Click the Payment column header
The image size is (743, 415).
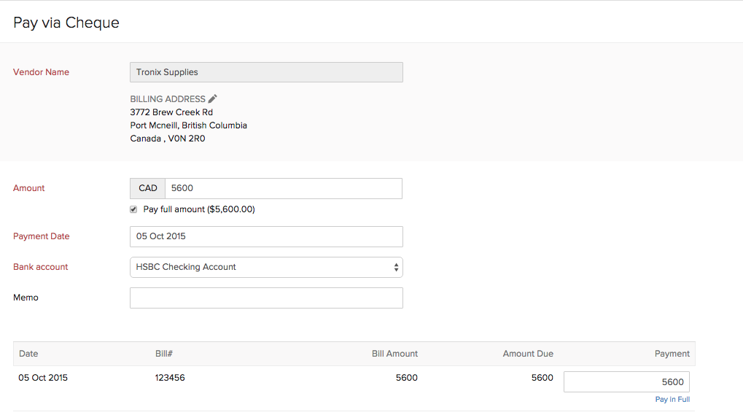(672, 354)
